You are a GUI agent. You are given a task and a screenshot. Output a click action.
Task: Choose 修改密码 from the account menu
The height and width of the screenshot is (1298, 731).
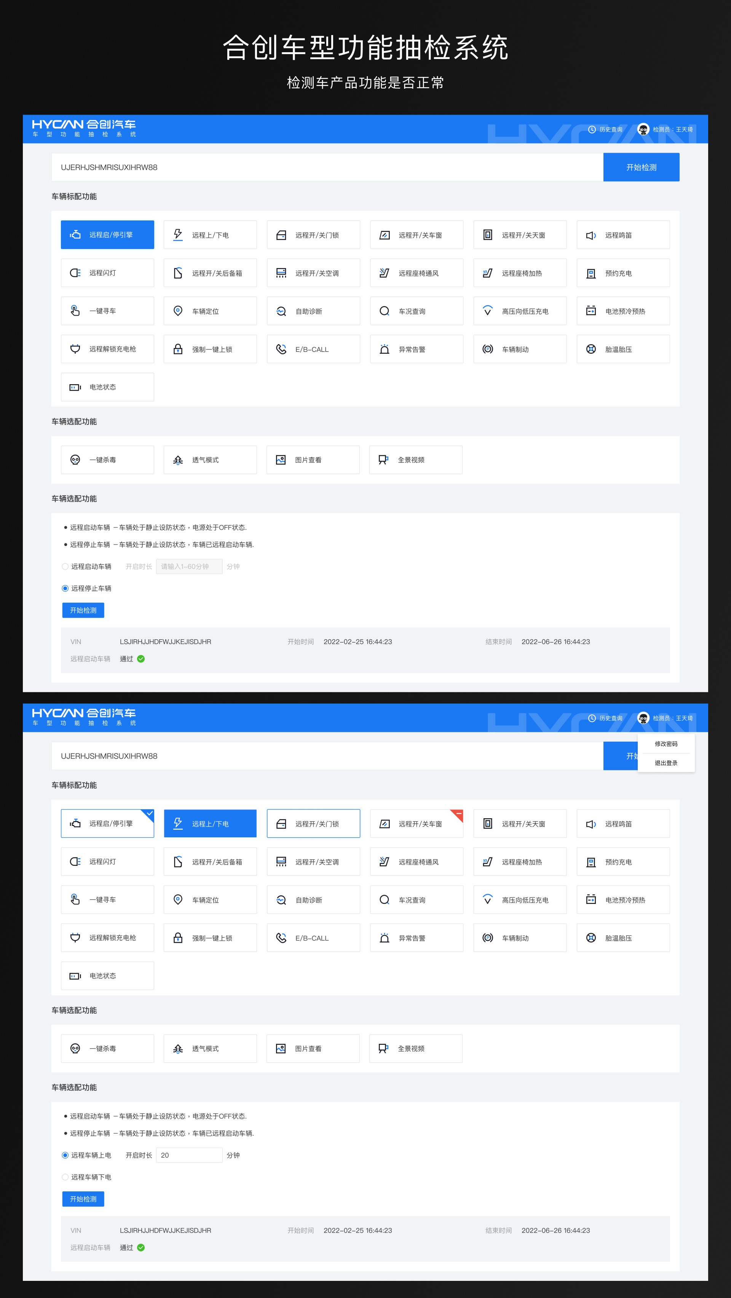tap(666, 744)
